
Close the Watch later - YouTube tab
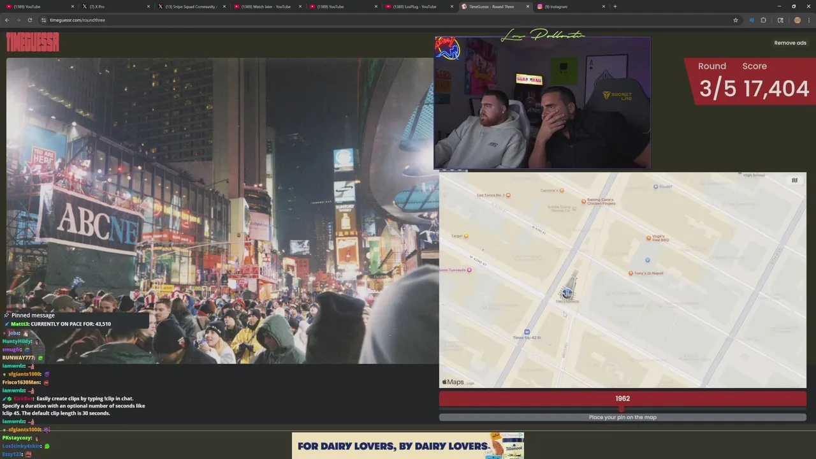coord(300,6)
